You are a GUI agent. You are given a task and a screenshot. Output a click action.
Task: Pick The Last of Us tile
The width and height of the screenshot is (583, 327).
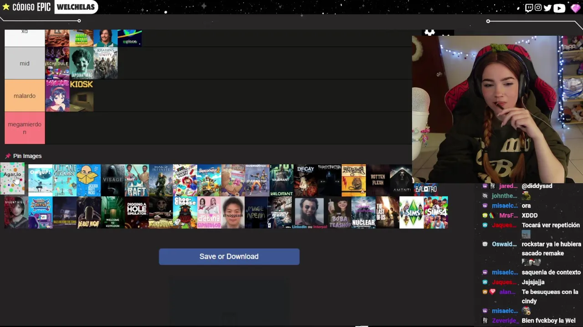[x=388, y=213]
